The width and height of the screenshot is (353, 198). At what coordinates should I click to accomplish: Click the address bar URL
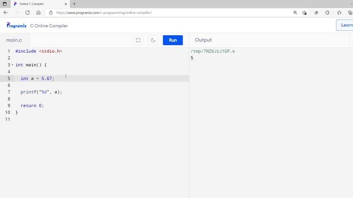tap(104, 13)
